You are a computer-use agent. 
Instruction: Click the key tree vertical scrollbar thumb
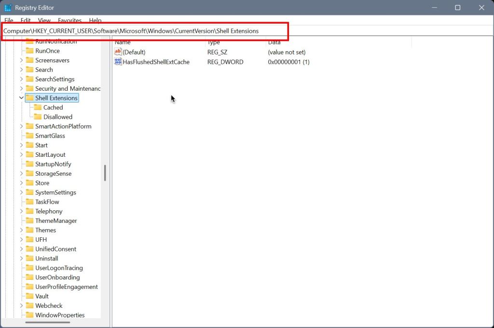(x=105, y=173)
